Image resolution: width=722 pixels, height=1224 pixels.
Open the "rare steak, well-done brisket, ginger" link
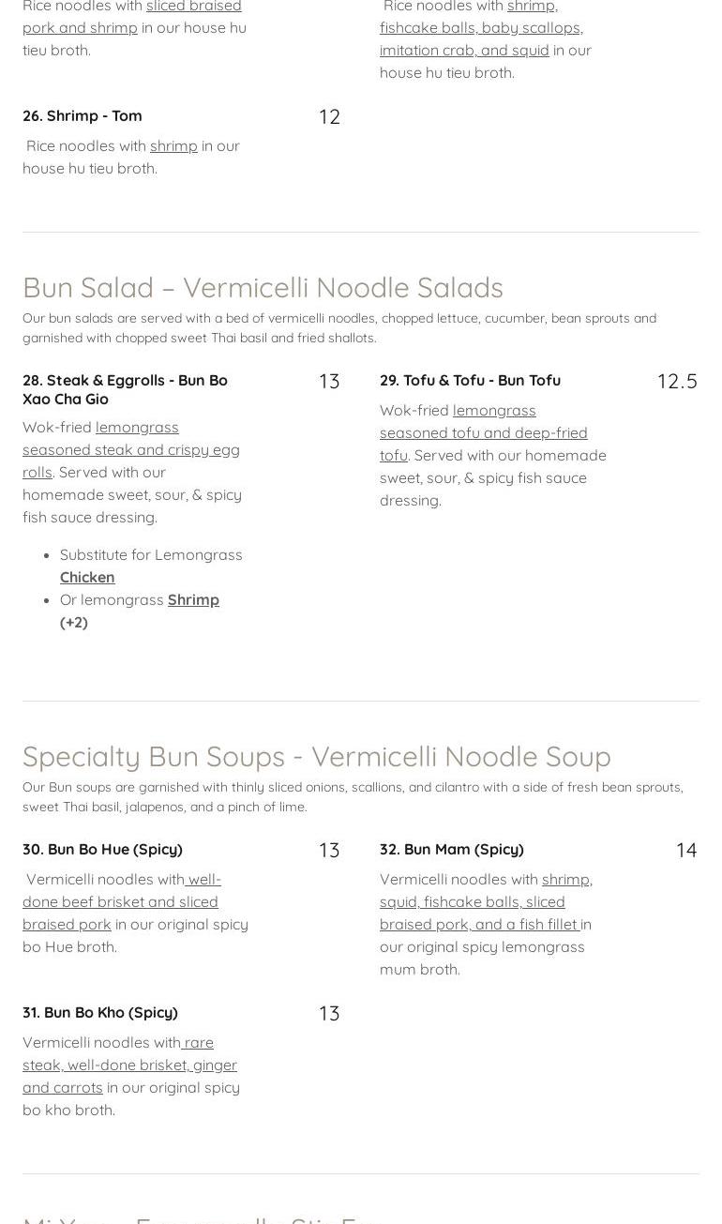click(129, 1065)
